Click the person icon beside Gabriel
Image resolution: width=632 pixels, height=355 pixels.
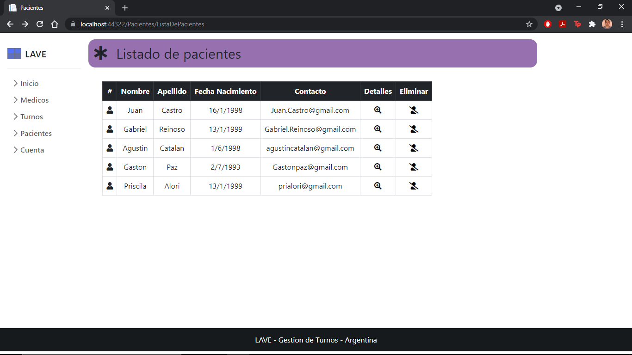click(x=110, y=129)
